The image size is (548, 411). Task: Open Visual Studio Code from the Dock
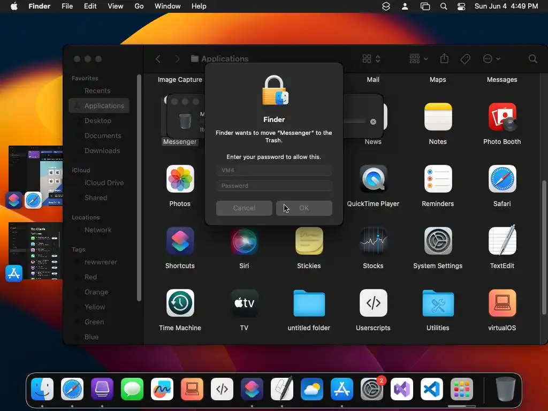(x=432, y=389)
